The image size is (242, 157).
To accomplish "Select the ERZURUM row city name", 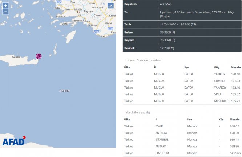I will pyautogui.click(x=162, y=153).
